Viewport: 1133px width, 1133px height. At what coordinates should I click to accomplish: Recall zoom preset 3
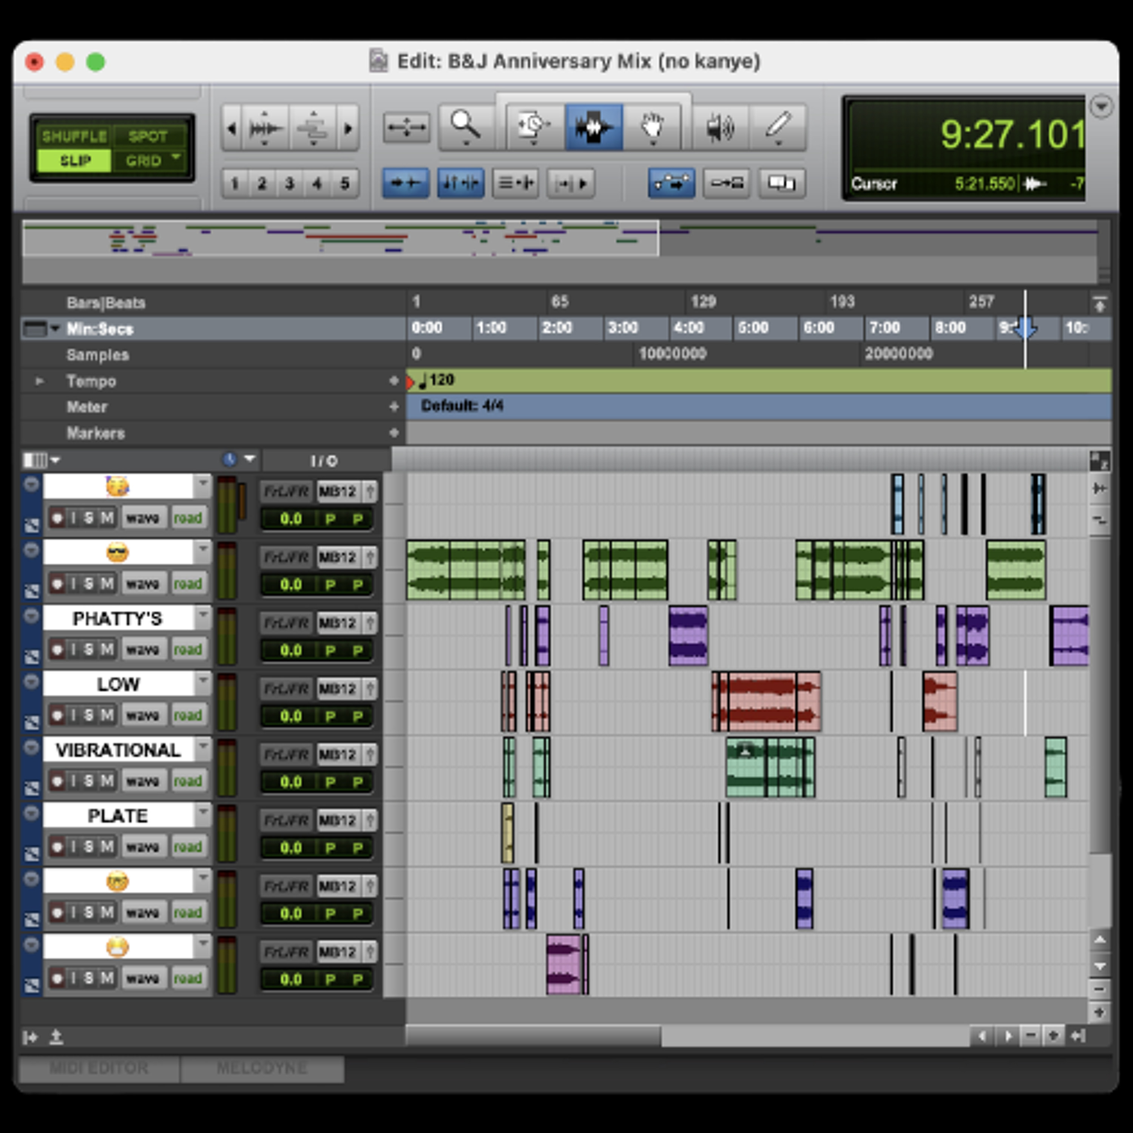(x=290, y=184)
